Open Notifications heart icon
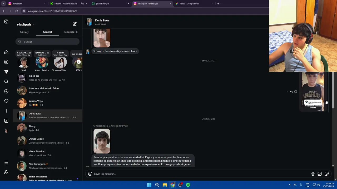The width and height of the screenshot is (337, 189). point(6,101)
